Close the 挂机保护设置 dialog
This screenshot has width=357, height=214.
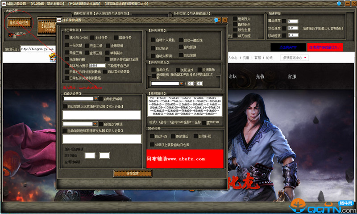[225, 20]
